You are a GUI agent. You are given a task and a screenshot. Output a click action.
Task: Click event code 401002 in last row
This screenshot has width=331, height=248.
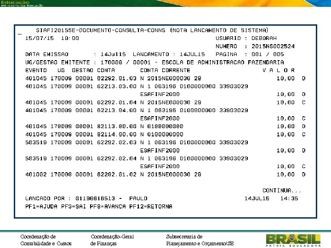coord(36,175)
